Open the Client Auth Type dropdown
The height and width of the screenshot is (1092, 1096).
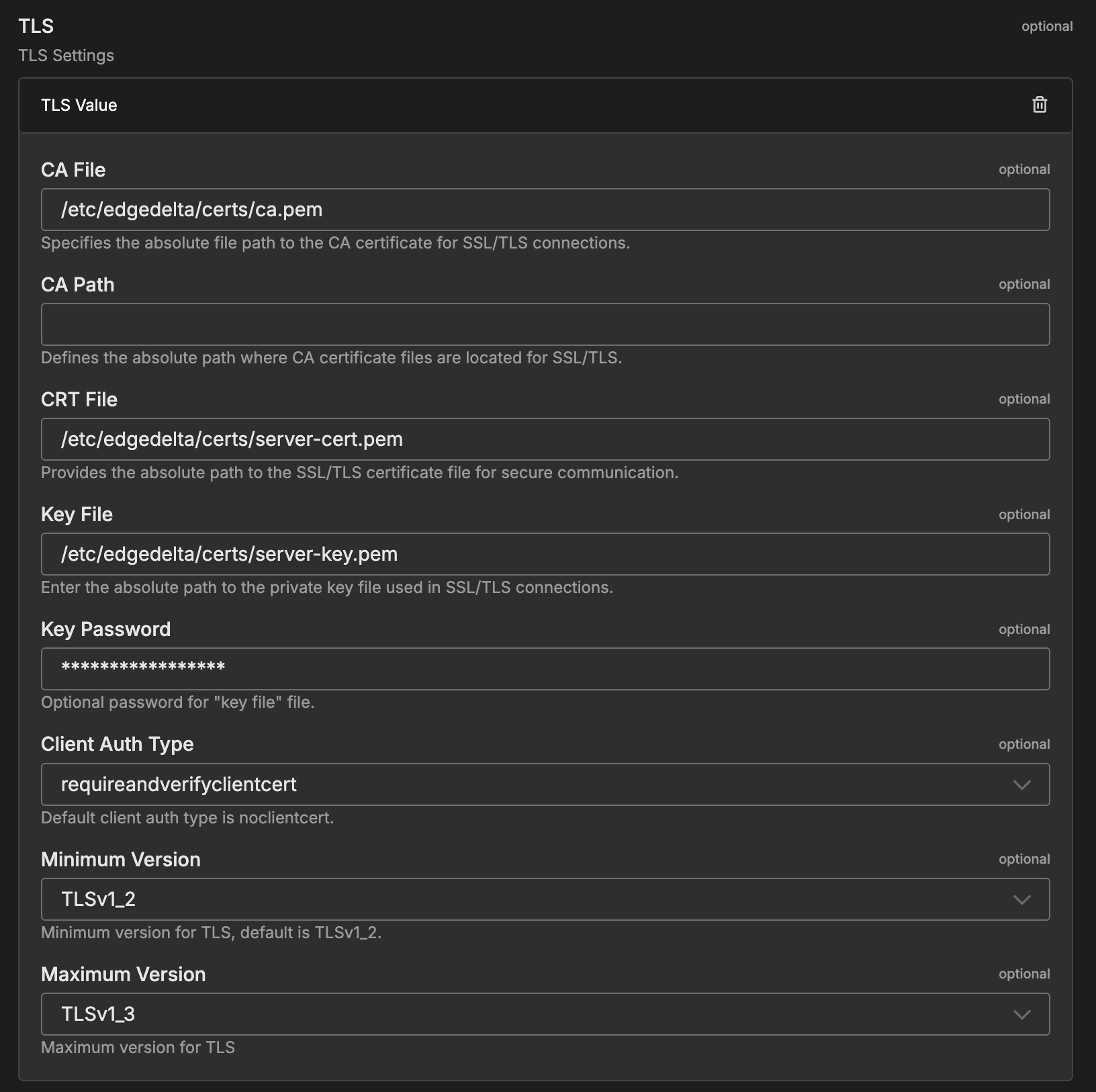545,784
